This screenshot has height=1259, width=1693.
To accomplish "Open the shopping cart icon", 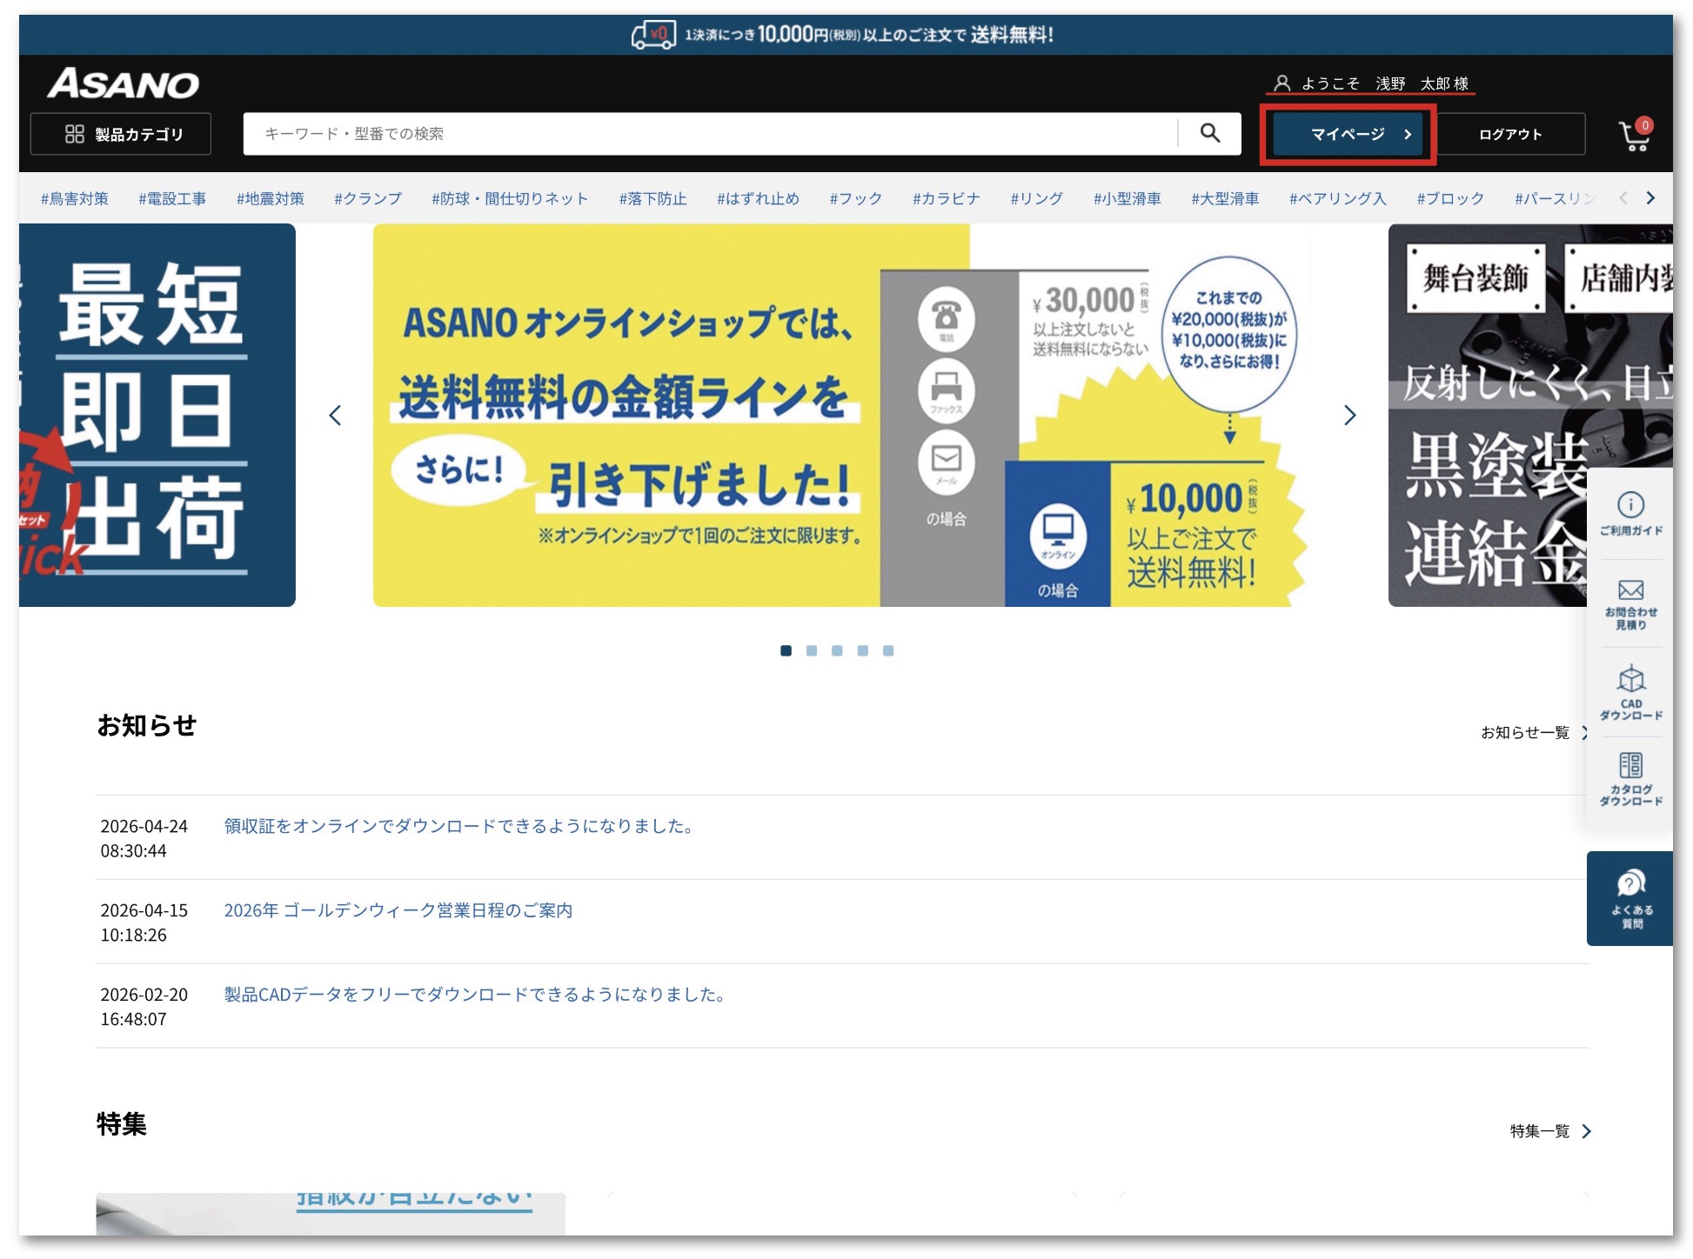I will coord(1634,134).
